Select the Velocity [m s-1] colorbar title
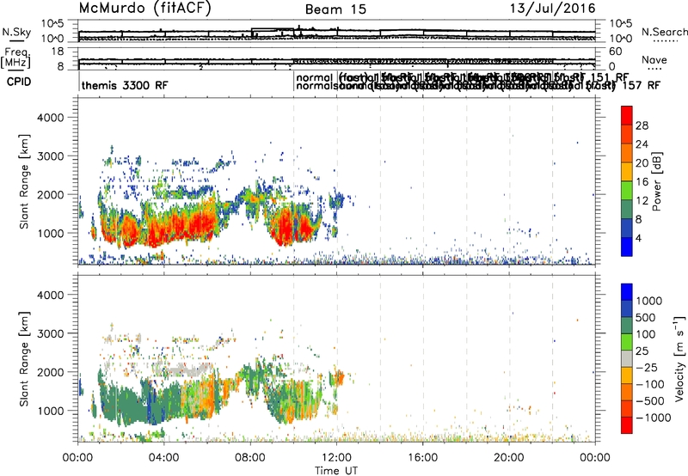This screenshot has height=476, width=688. tap(680, 358)
